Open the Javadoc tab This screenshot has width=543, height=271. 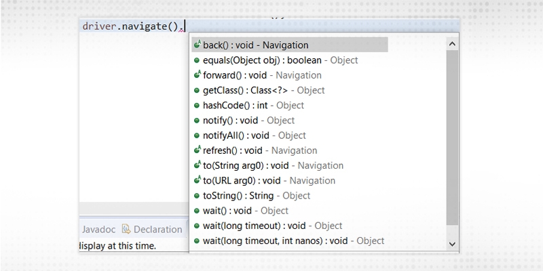pyautogui.click(x=97, y=229)
